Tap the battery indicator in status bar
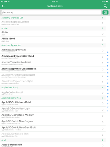The height and width of the screenshot is (147, 110). (x=108, y=2)
